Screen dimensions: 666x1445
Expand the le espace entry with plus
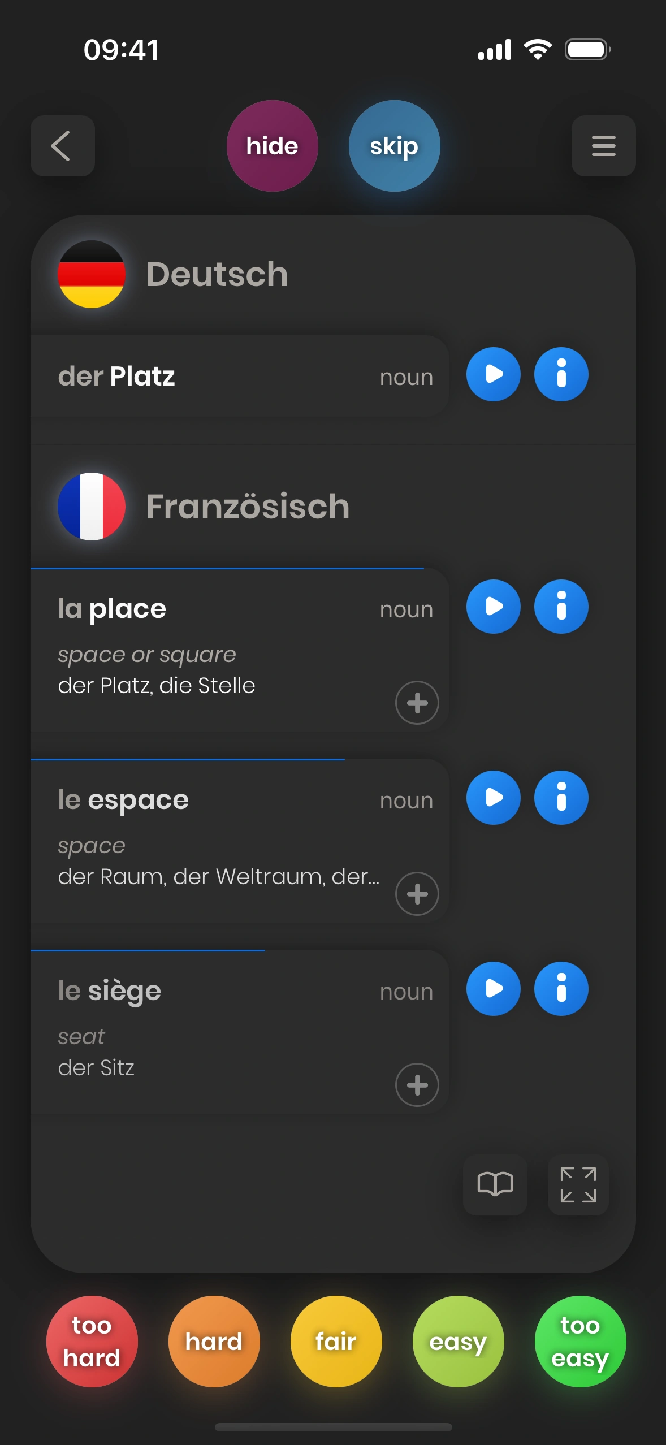pos(417,894)
